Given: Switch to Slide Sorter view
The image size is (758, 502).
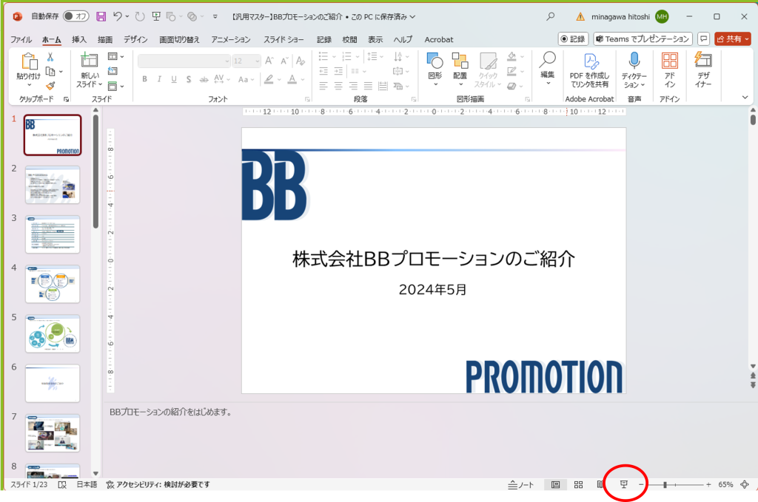Looking at the screenshot, I should pyautogui.click(x=579, y=484).
